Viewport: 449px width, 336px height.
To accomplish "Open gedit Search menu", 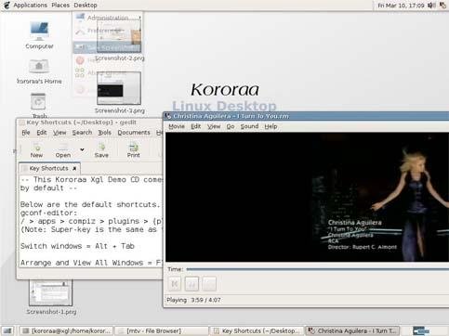I will [x=82, y=133].
